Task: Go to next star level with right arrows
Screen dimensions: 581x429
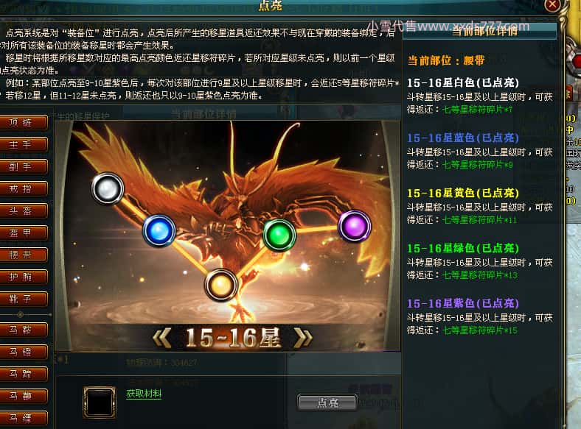Action: click(x=303, y=338)
